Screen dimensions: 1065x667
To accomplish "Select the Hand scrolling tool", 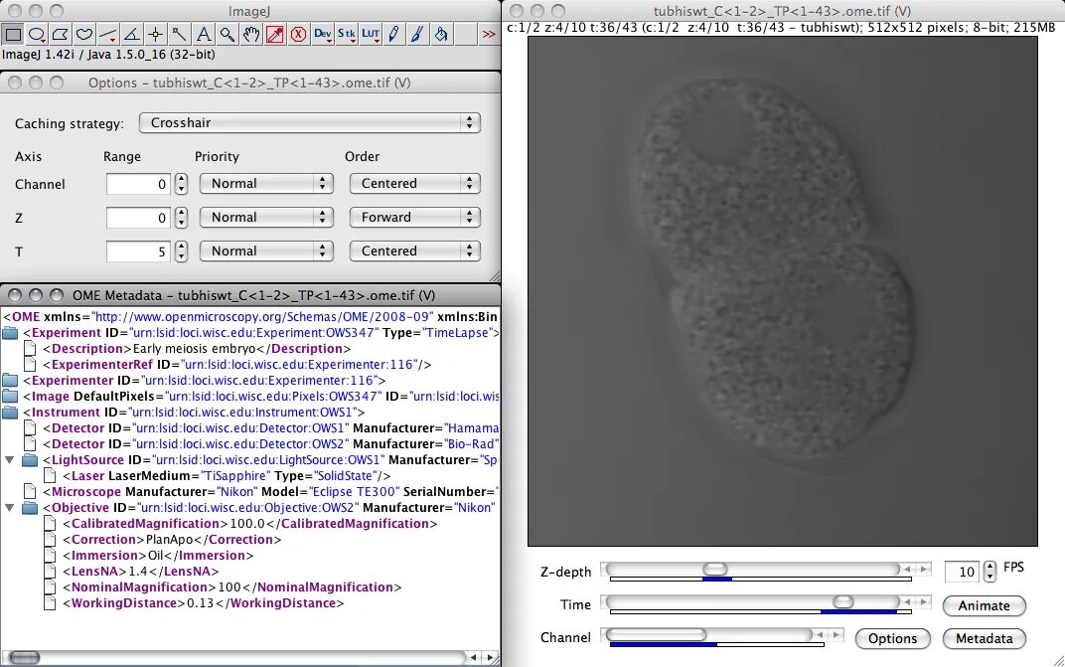I will [x=250, y=34].
